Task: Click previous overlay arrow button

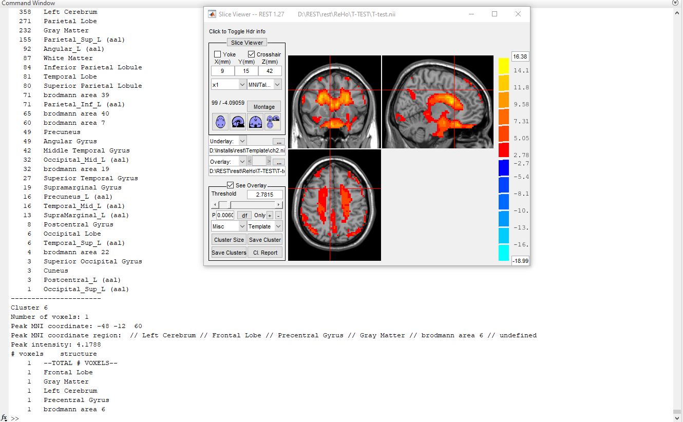Action: 250,162
